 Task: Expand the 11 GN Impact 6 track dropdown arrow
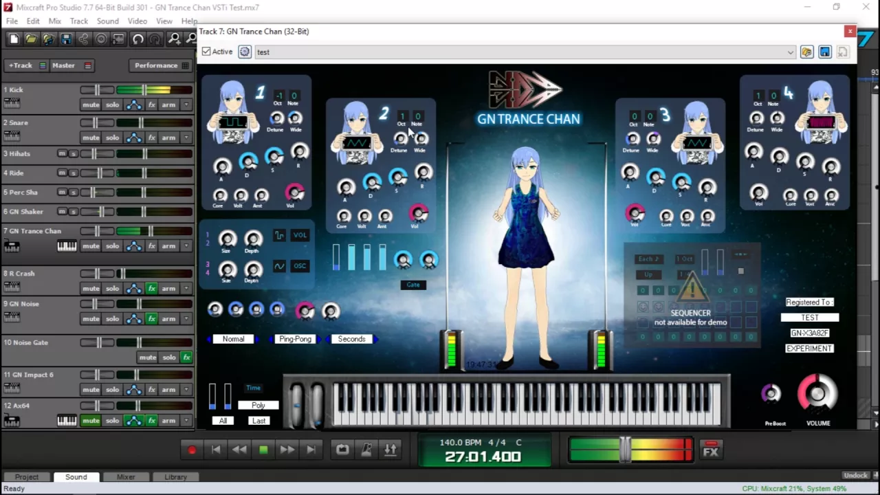pyautogui.click(x=186, y=389)
